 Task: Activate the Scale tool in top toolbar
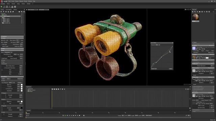pos(10,7)
